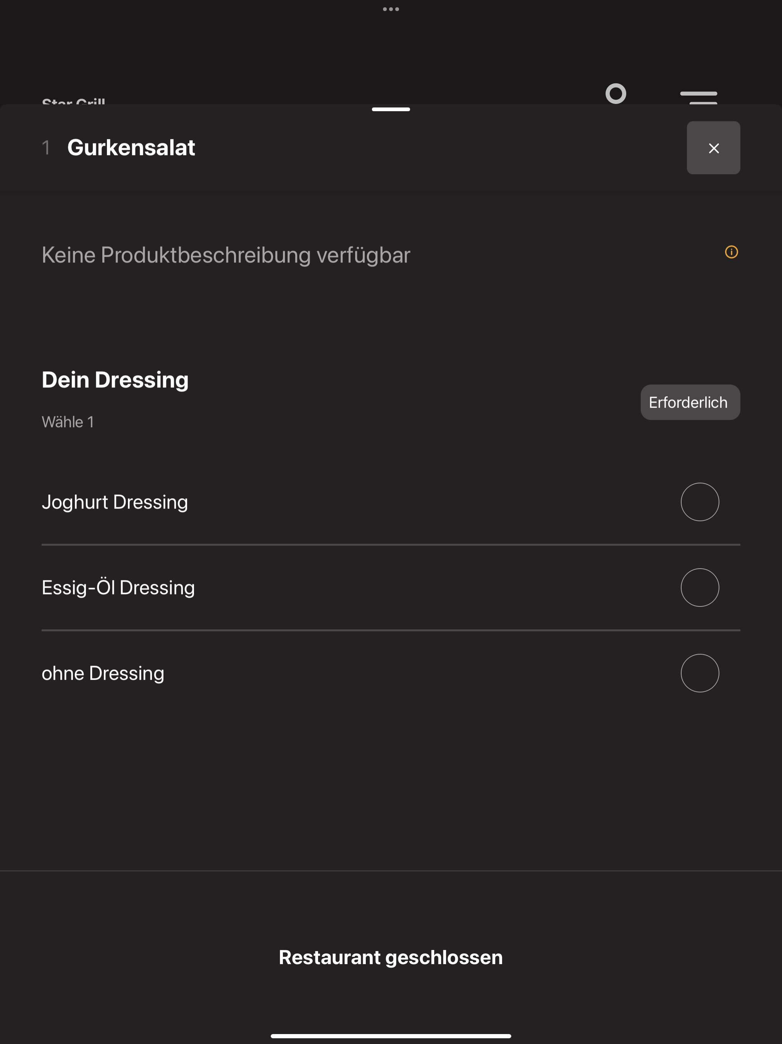Tap the Keine Produktbeschreibung verfügbar text

(226, 255)
